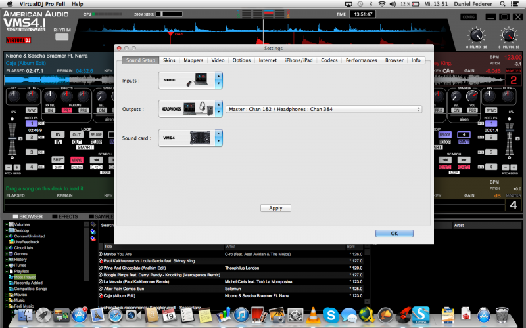526x328 pixels.
Task: Toggle right deck SYNC button
Action: (x=491, y=110)
